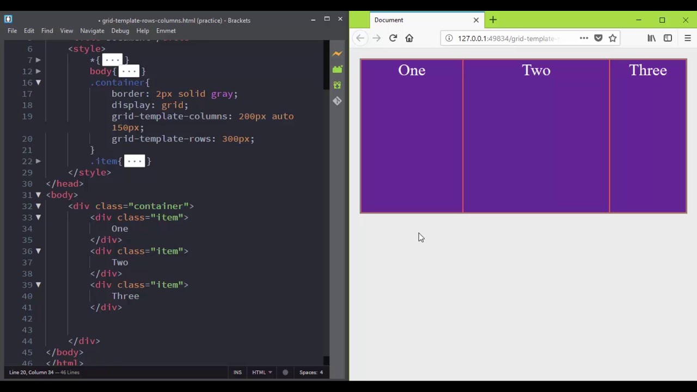Open the View menu

tap(66, 31)
